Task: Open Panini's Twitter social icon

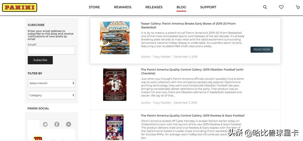Action: click(45, 124)
